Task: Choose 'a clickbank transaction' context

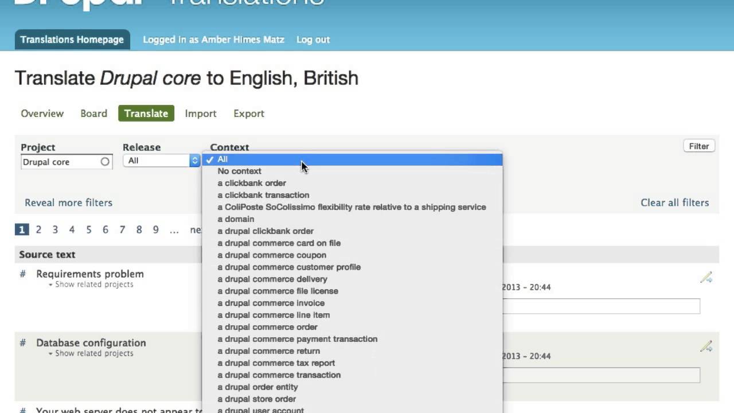Action: [352, 195]
